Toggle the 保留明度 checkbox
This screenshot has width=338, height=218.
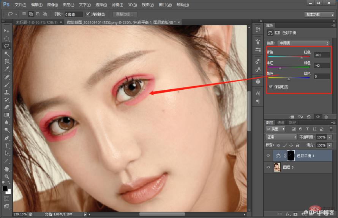click(271, 87)
